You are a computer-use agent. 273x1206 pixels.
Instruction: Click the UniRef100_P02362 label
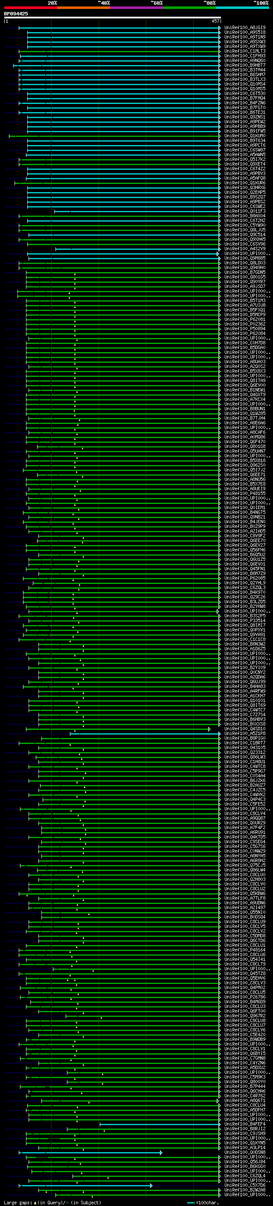pyautogui.click(x=245, y=324)
